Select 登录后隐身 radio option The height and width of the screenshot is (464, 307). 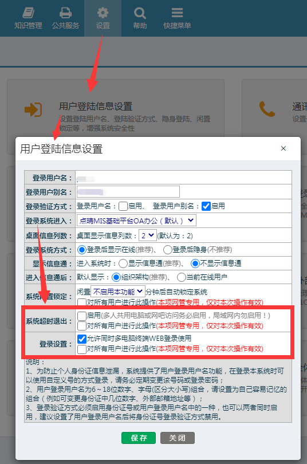pyautogui.click(x=168, y=250)
